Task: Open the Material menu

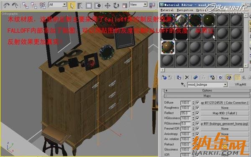Action: (x=167, y=10)
